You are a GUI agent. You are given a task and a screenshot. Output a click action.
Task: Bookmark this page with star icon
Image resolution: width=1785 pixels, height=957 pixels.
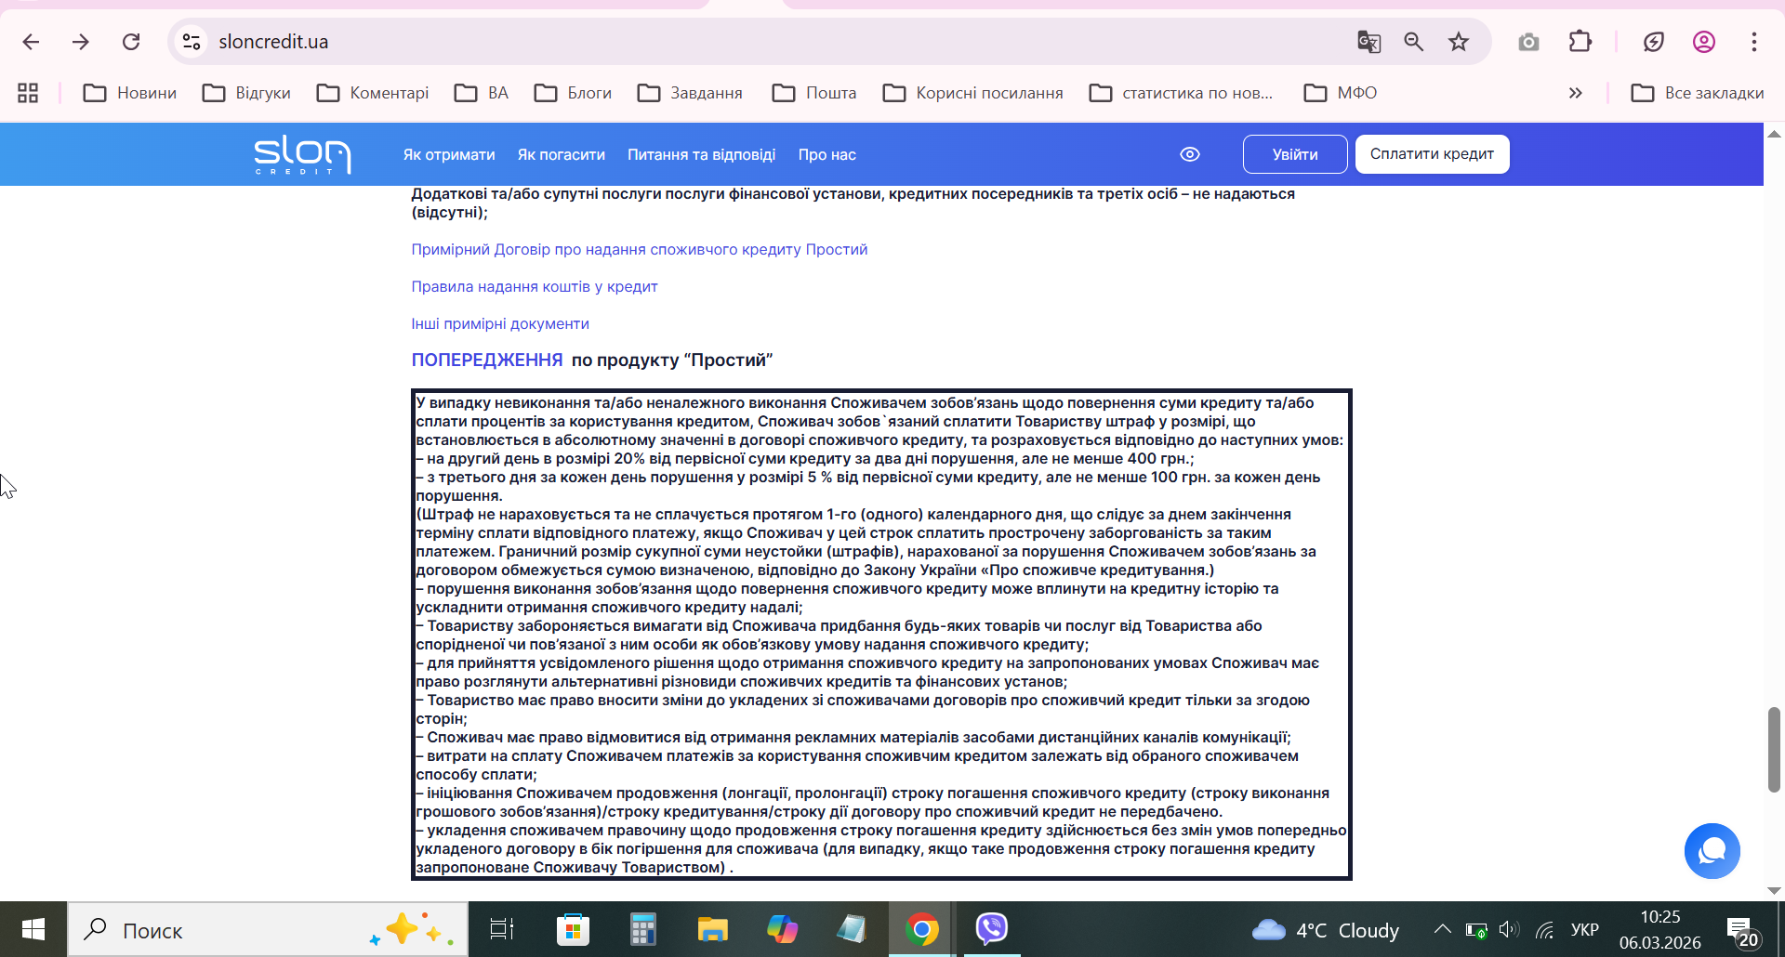tap(1458, 42)
